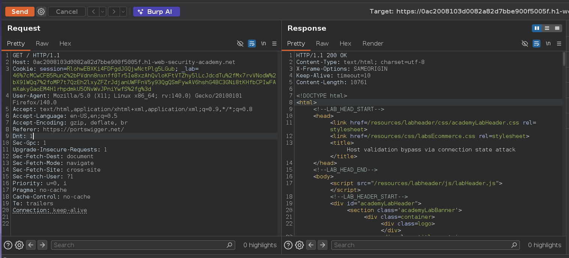Image resolution: width=569 pixels, height=258 pixels.
Task: Click the Cancel button
Action: tap(67, 12)
